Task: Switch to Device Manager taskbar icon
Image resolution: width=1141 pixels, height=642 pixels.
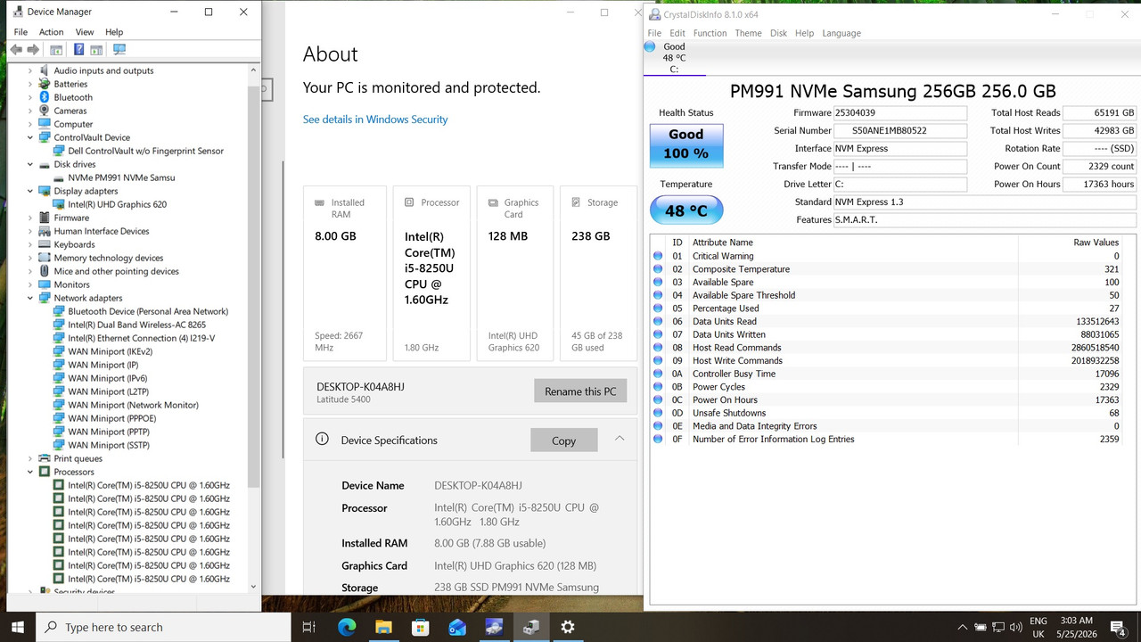Action: pos(531,627)
